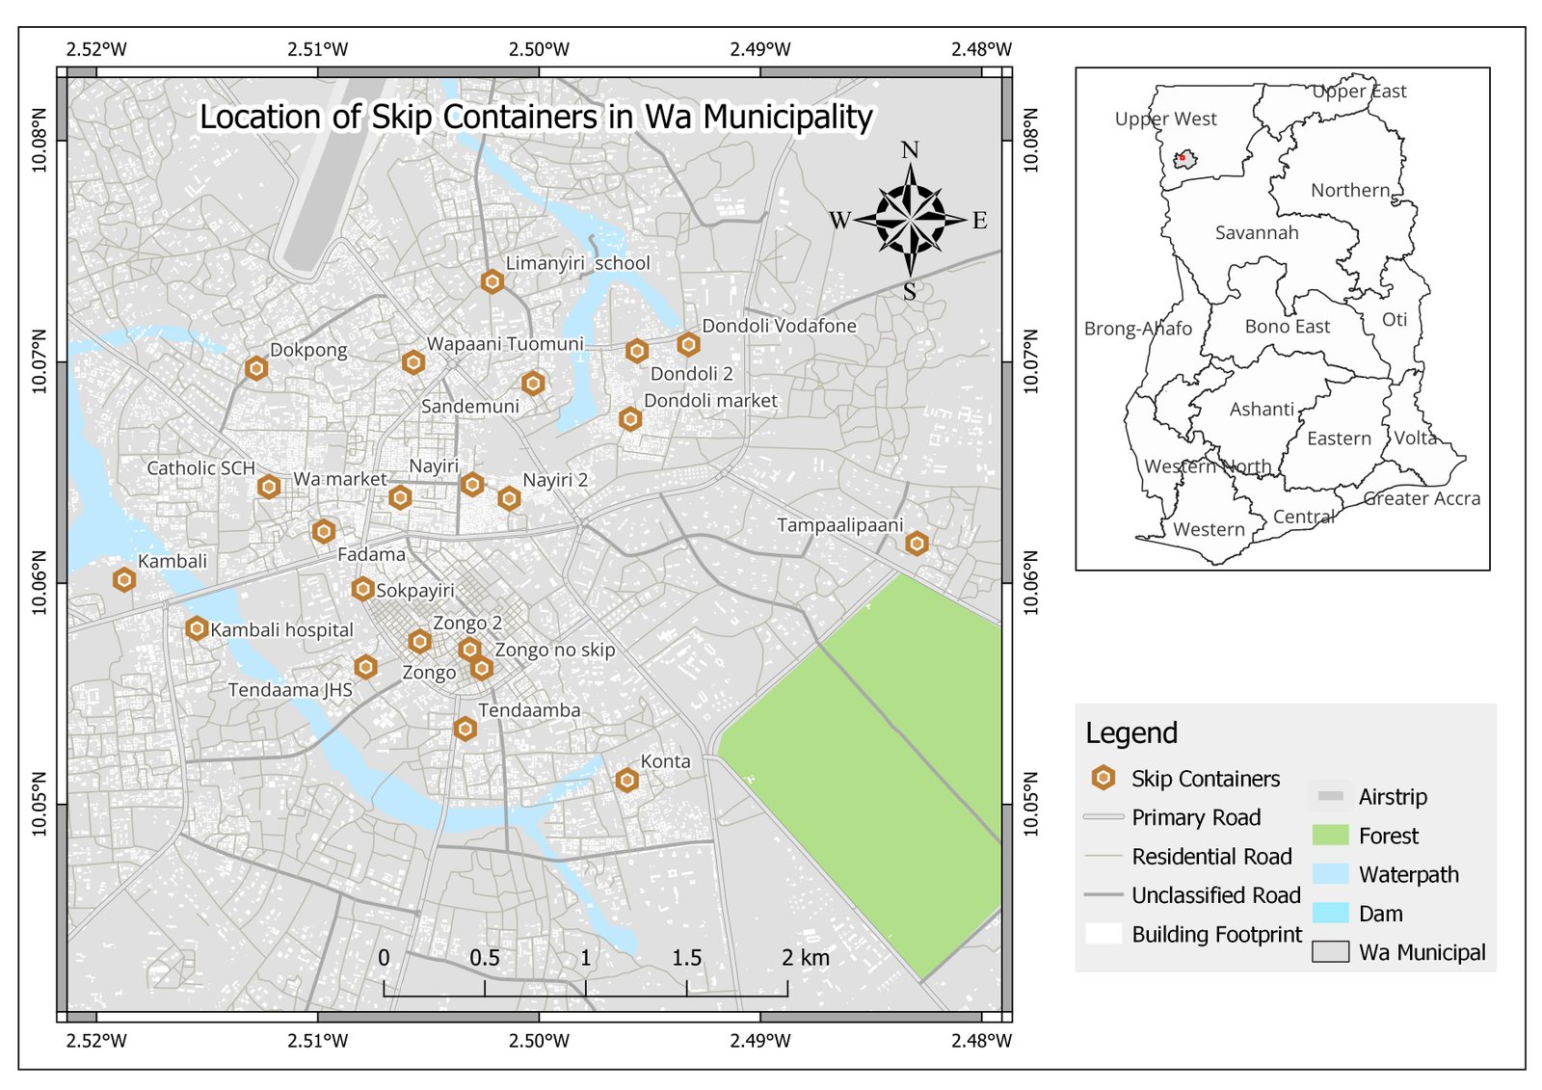Screen dimensions: 1542x1090
Task: Click the Skip Containers legend symbol
Action: point(1103,778)
